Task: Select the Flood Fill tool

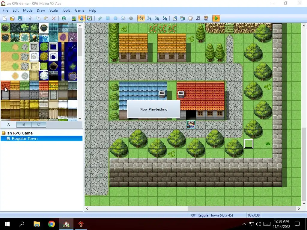Action: click(x=123, y=18)
